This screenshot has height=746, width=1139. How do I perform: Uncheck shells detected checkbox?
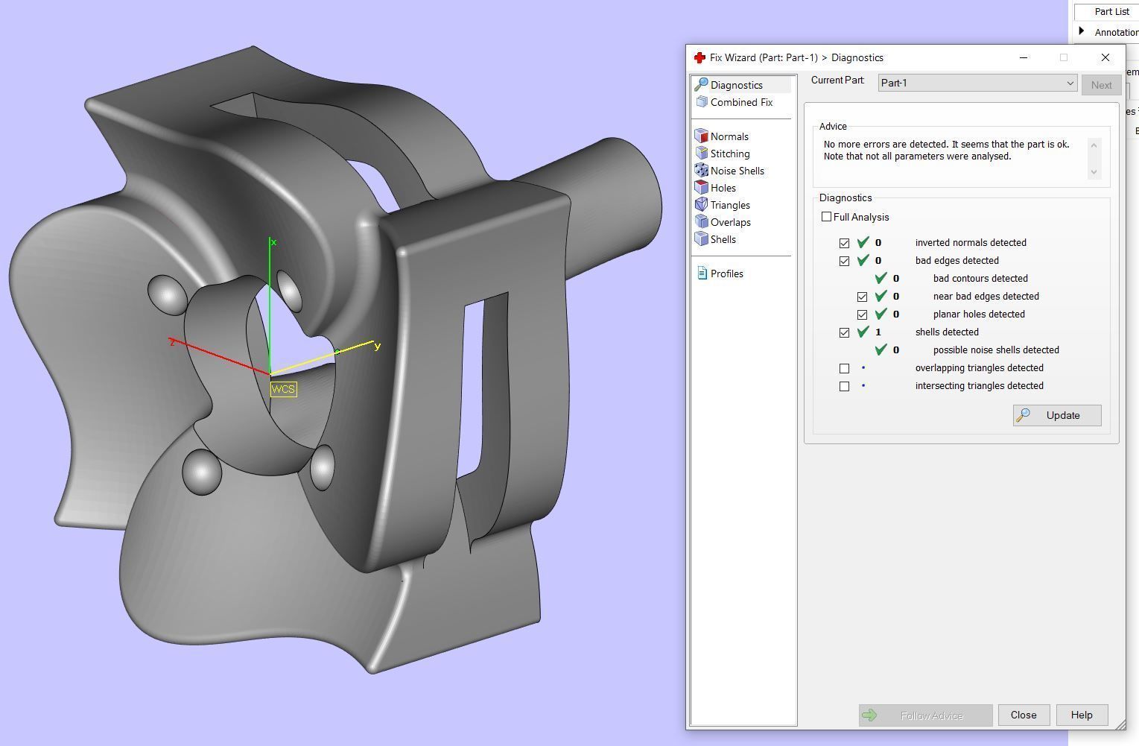tap(844, 332)
